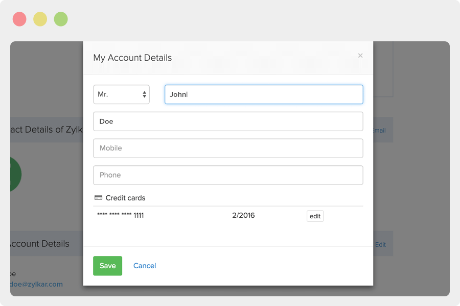Click the yellow traffic light button
The image size is (460, 306).
point(40,18)
